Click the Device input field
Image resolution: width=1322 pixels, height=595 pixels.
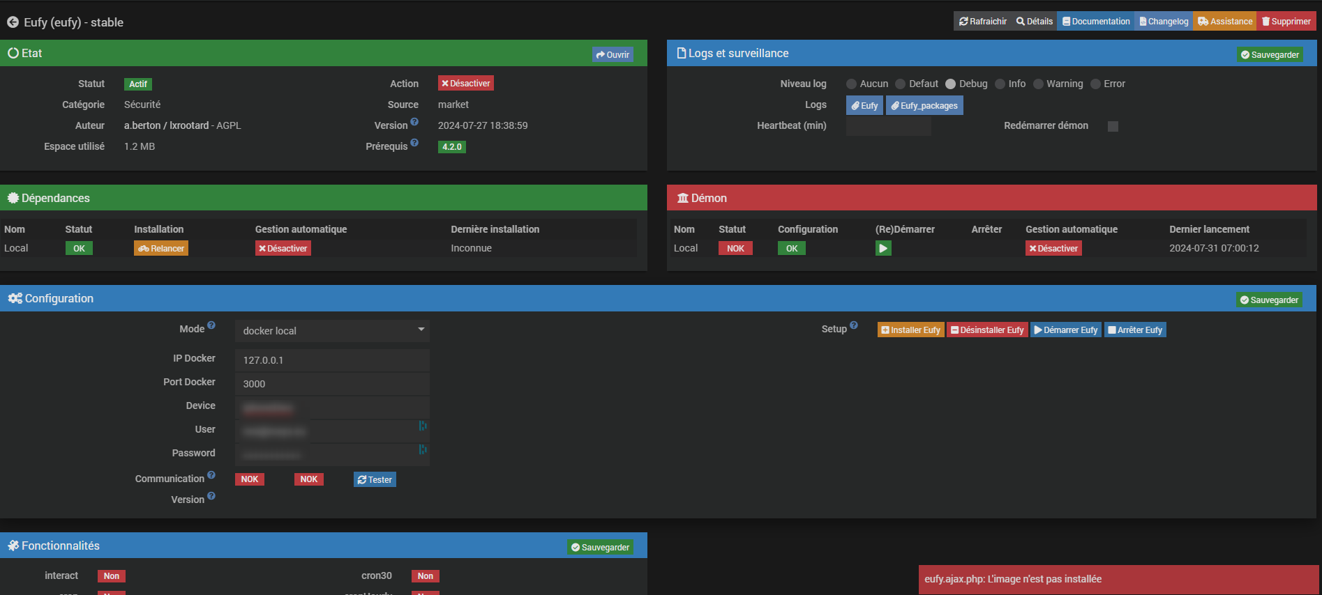(333, 408)
